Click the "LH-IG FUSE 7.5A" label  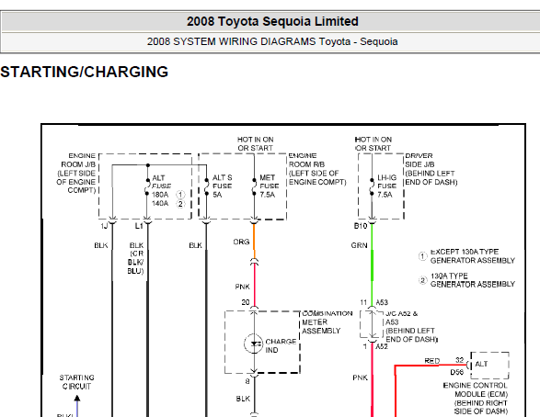pyautogui.click(x=386, y=186)
